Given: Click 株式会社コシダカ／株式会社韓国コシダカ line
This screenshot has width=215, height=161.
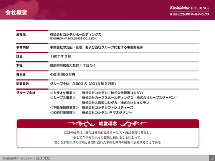Looking at the screenshot, I should coord(112,93).
